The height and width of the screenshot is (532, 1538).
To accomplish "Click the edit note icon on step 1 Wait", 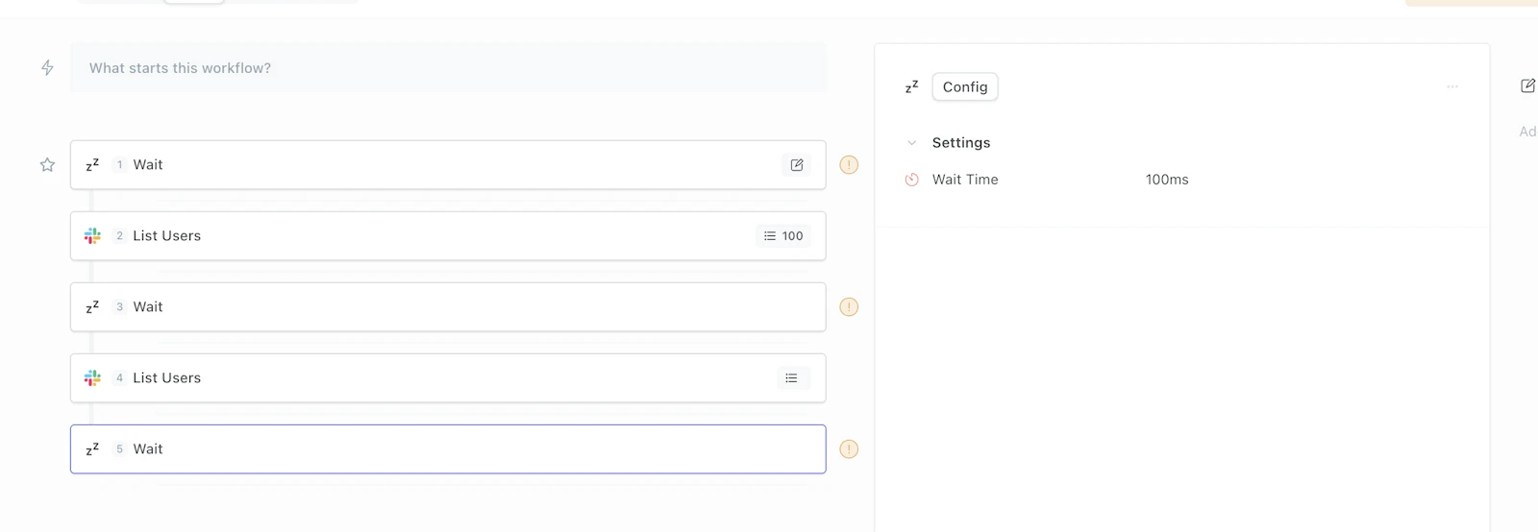I will pyautogui.click(x=797, y=165).
